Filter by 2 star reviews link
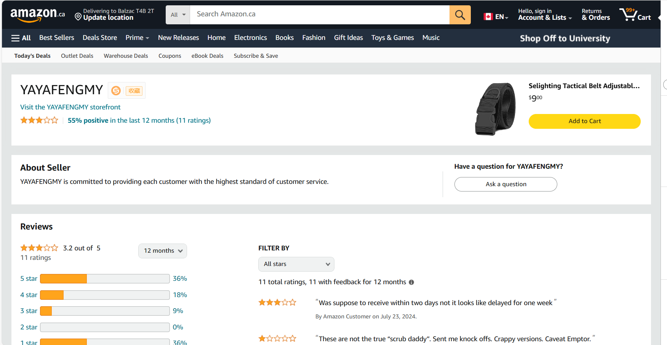Viewport: 667px width, 345px height. 29,327
